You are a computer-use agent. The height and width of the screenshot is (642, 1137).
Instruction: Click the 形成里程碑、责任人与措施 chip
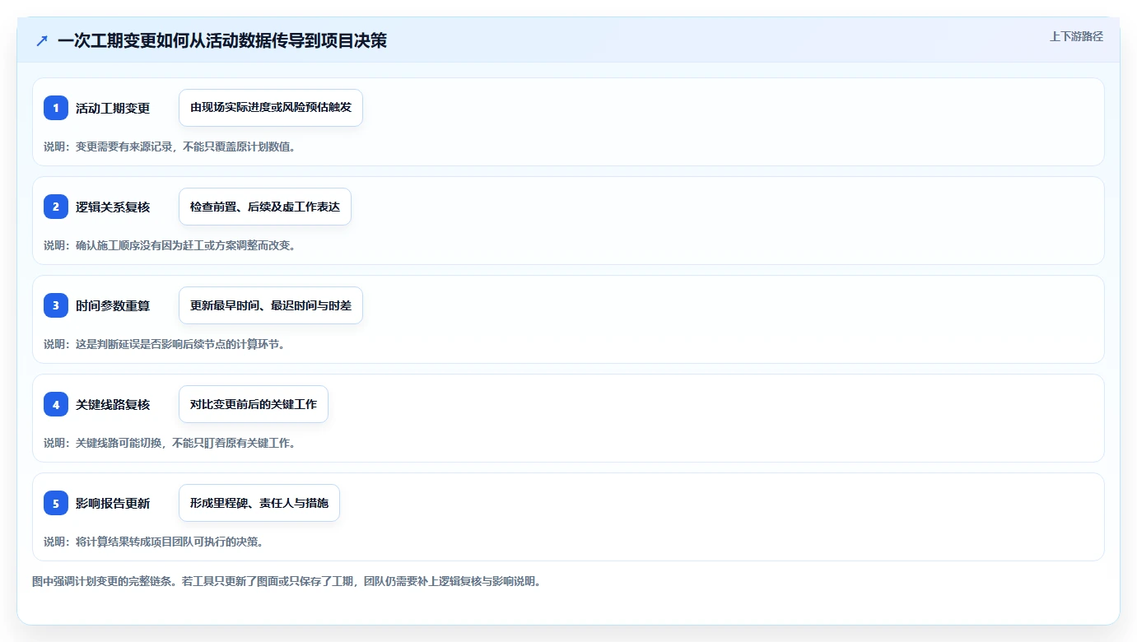click(x=259, y=503)
